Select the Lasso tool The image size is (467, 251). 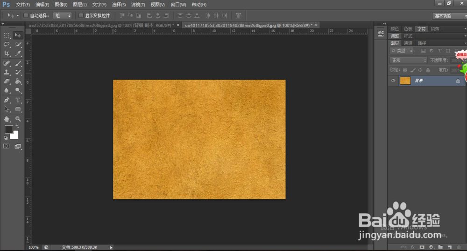7,45
